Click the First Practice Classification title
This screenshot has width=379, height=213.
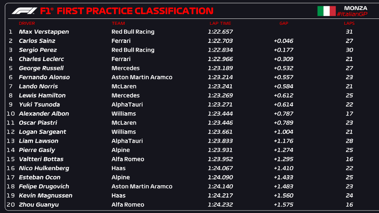coord(135,11)
